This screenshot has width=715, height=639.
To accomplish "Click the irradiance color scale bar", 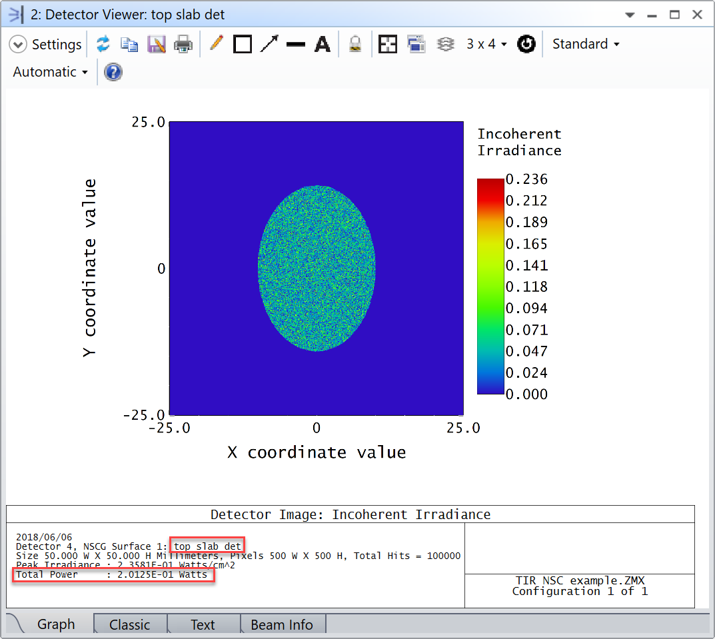I will point(490,287).
